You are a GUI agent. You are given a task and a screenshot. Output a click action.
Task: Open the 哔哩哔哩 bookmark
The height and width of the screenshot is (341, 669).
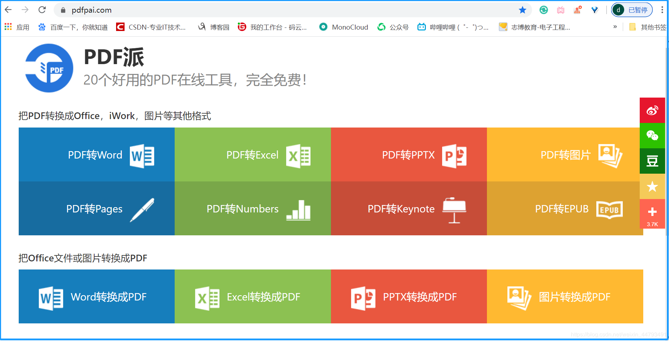coord(453,27)
